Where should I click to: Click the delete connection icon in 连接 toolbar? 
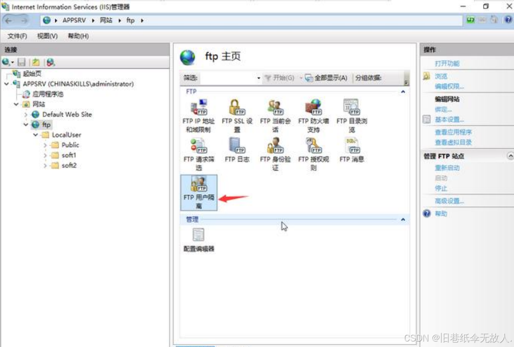pos(50,62)
